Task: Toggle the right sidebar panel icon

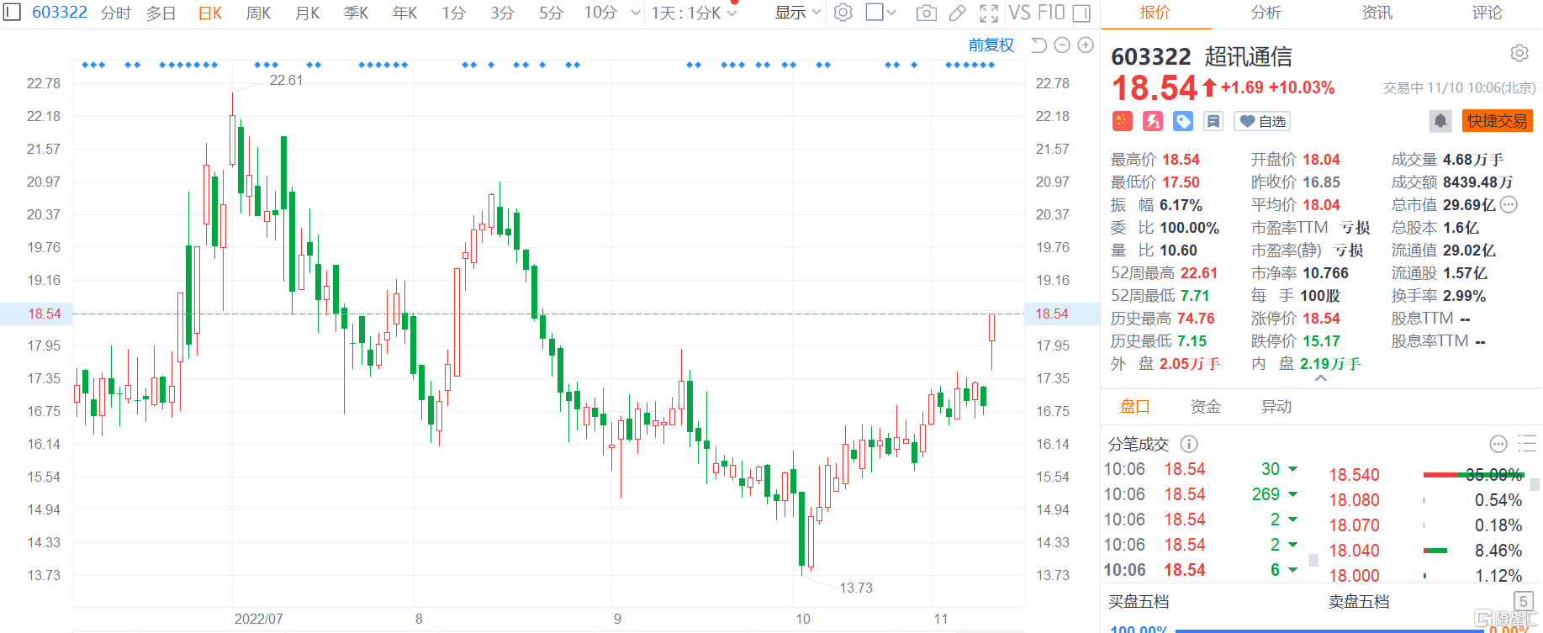Action: [1082, 13]
